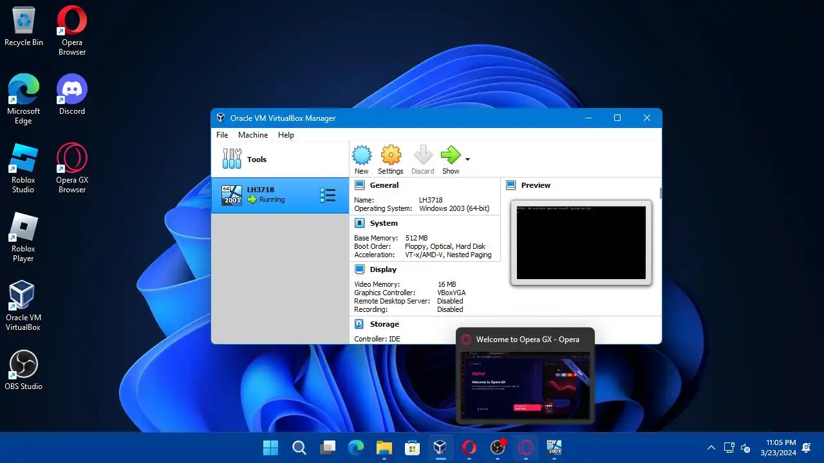Select the Roblox Player desktop shortcut
The width and height of the screenshot is (824, 463).
tap(24, 237)
